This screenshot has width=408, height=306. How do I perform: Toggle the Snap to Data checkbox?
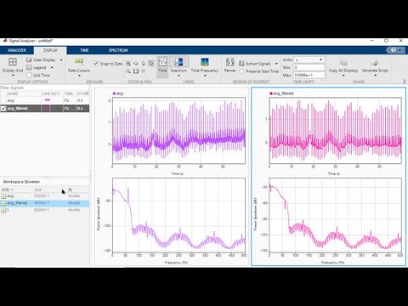click(x=96, y=64)
